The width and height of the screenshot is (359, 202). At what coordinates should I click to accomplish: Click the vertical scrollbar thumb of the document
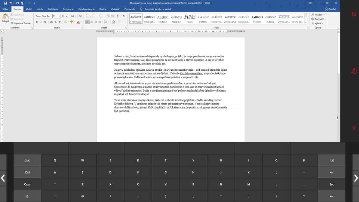(338, 53)
